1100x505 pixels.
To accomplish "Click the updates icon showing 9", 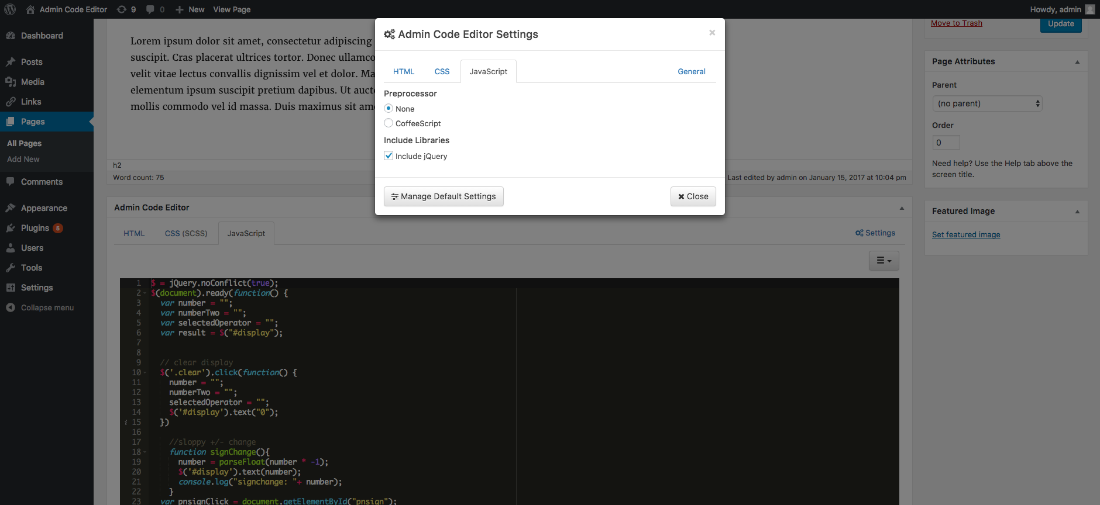I will coord(121,9).
